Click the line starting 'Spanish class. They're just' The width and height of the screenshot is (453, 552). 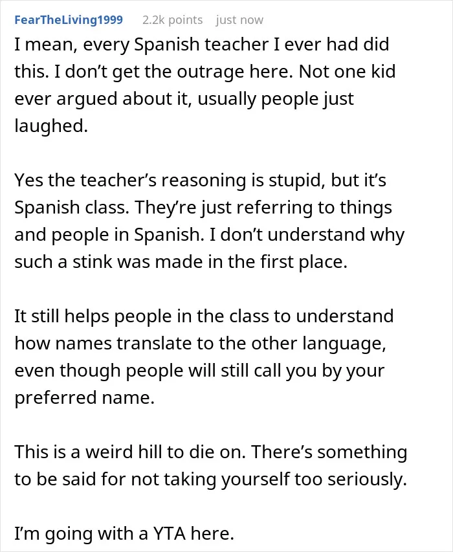[x=203, y=207]
